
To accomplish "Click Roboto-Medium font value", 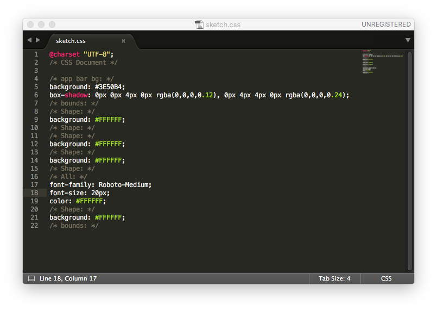I will tap(123, 184).
